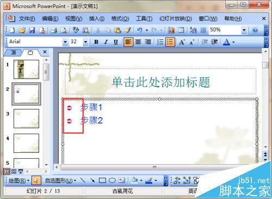Image resolution: width=272 pixels, height=199 pixels.
Task: Open the font size 32 dropdown
Action: click(x=85, y=42)
